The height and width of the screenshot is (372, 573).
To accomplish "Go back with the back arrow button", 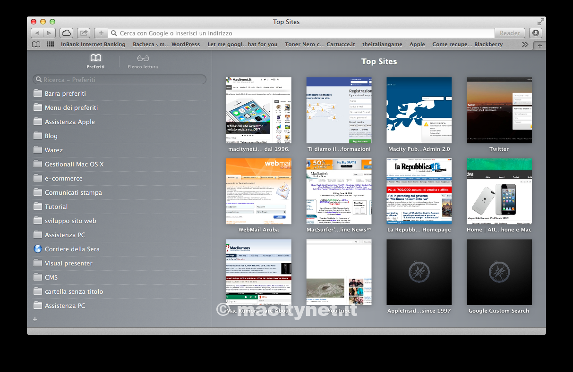I will 37,33.
